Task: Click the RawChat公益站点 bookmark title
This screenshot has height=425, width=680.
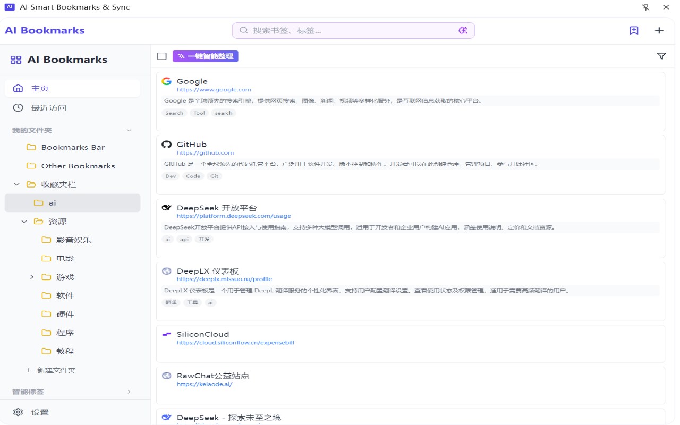Action: click(x=213, y=376)
